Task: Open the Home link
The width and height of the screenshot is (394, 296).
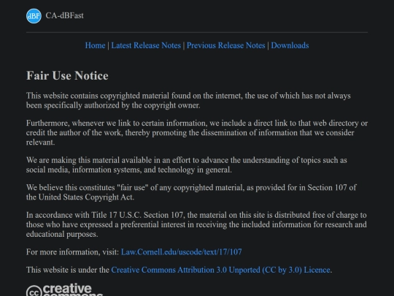Action: tap(96, 45)
